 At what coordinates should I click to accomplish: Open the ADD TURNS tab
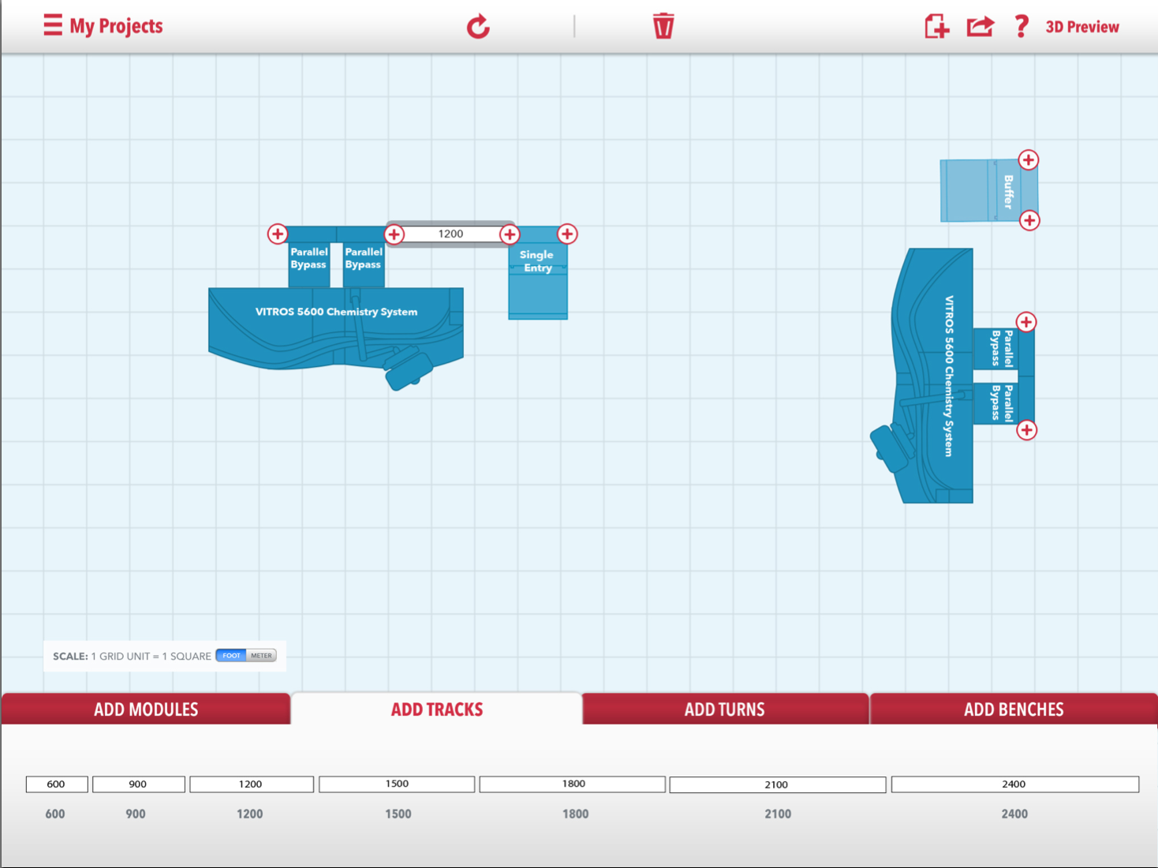pyautogui.click(x=724, y=709)
